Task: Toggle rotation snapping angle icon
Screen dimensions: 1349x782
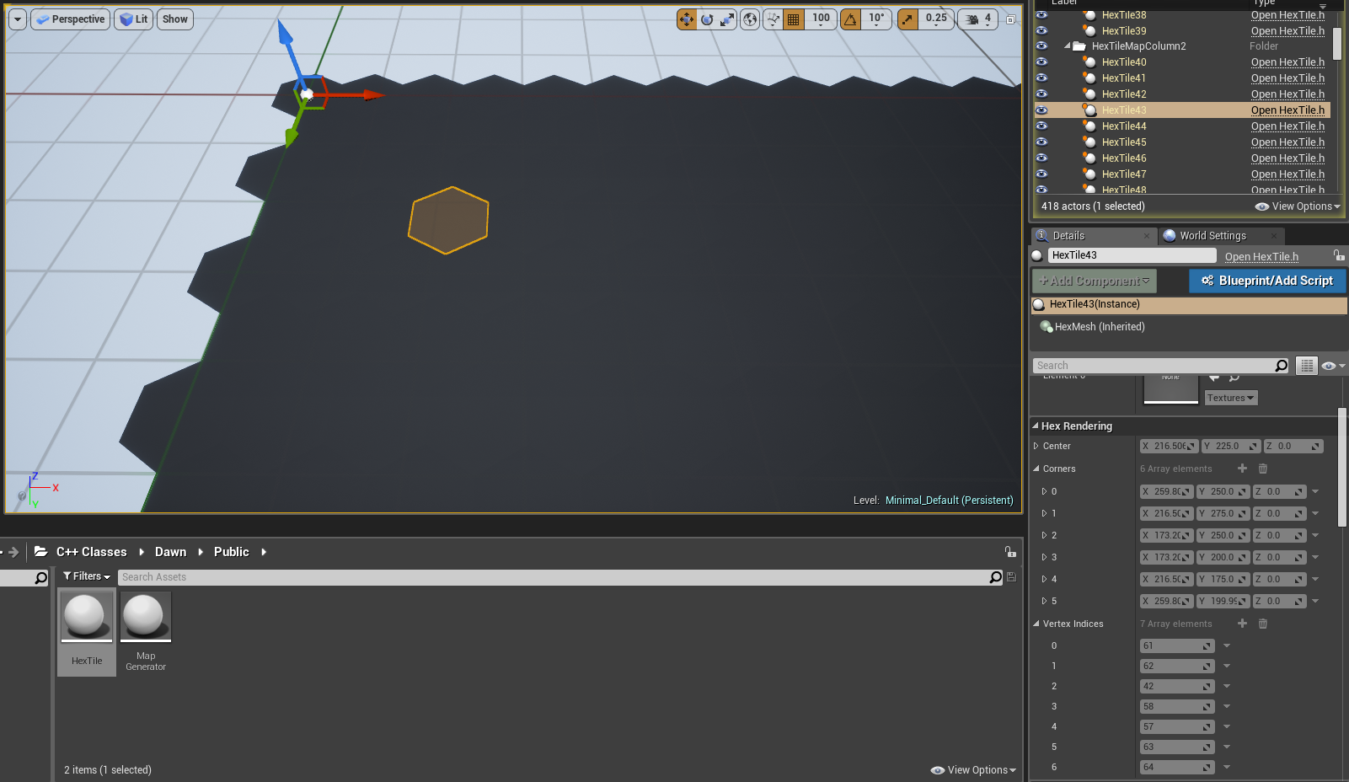Action: pos(851,19)
